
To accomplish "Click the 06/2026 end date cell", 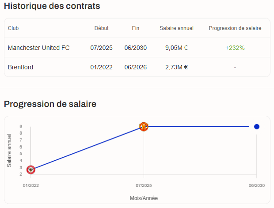I will coord(136,67).
